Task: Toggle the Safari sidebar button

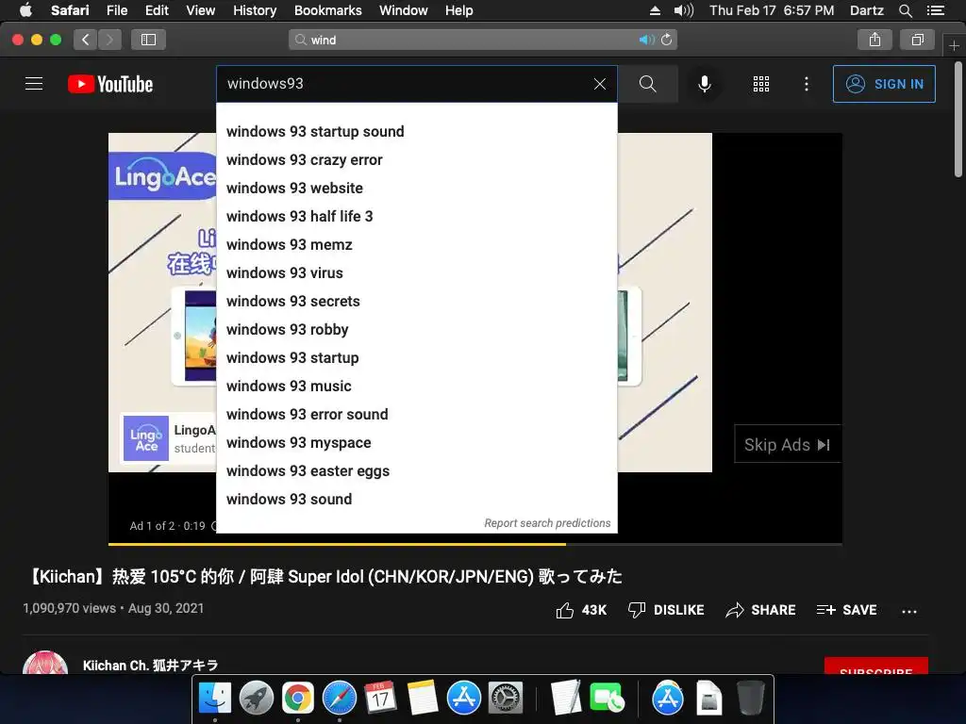Action: tap(148, 40)
